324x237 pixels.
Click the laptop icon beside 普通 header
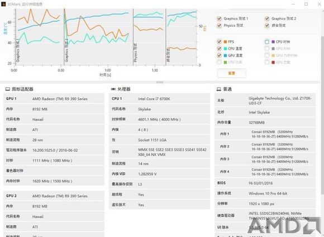tap(218, 89)
